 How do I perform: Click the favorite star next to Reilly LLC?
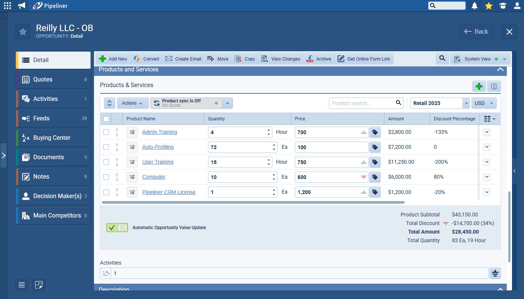point(23,32)
